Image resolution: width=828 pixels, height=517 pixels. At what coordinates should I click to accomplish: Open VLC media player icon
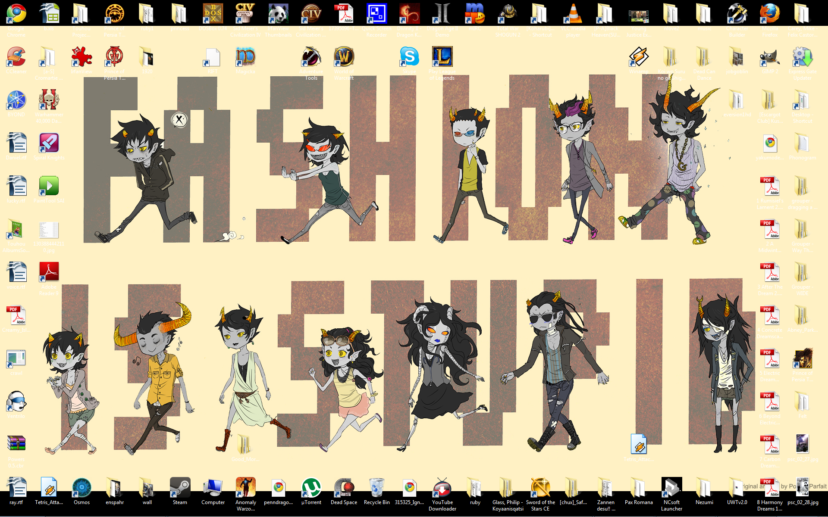point(573,14)
